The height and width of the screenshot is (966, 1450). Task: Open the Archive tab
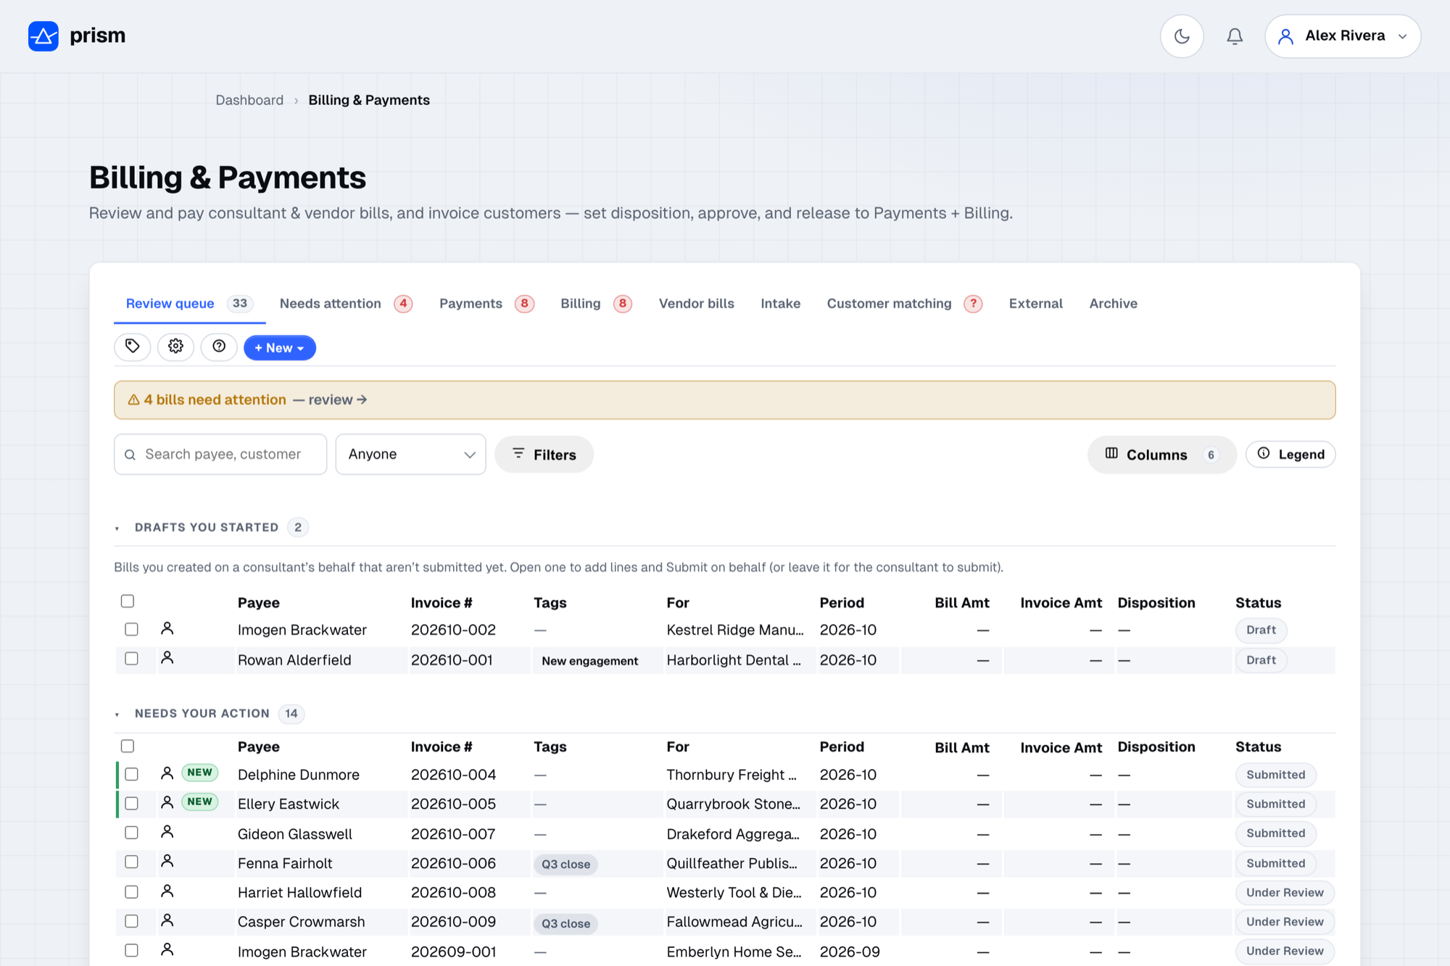(x=1113, y=304)
